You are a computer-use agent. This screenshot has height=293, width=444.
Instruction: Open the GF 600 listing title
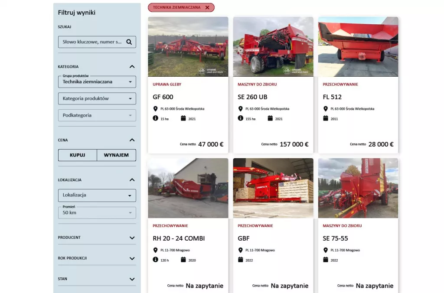pos(163,97)
